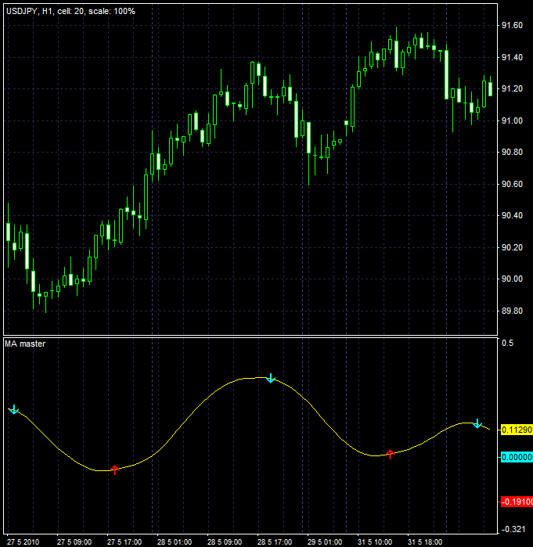Click the chart title 'USDJPY, H1, cell: 20, scale: 100%'

(x=70, y=12)
